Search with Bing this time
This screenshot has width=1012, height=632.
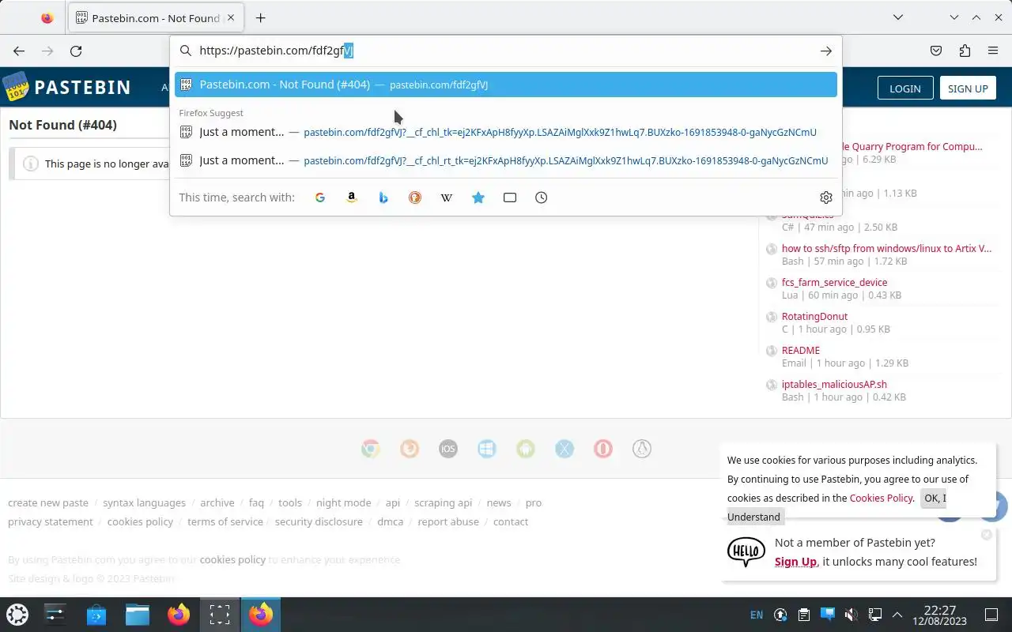point(383,197)
